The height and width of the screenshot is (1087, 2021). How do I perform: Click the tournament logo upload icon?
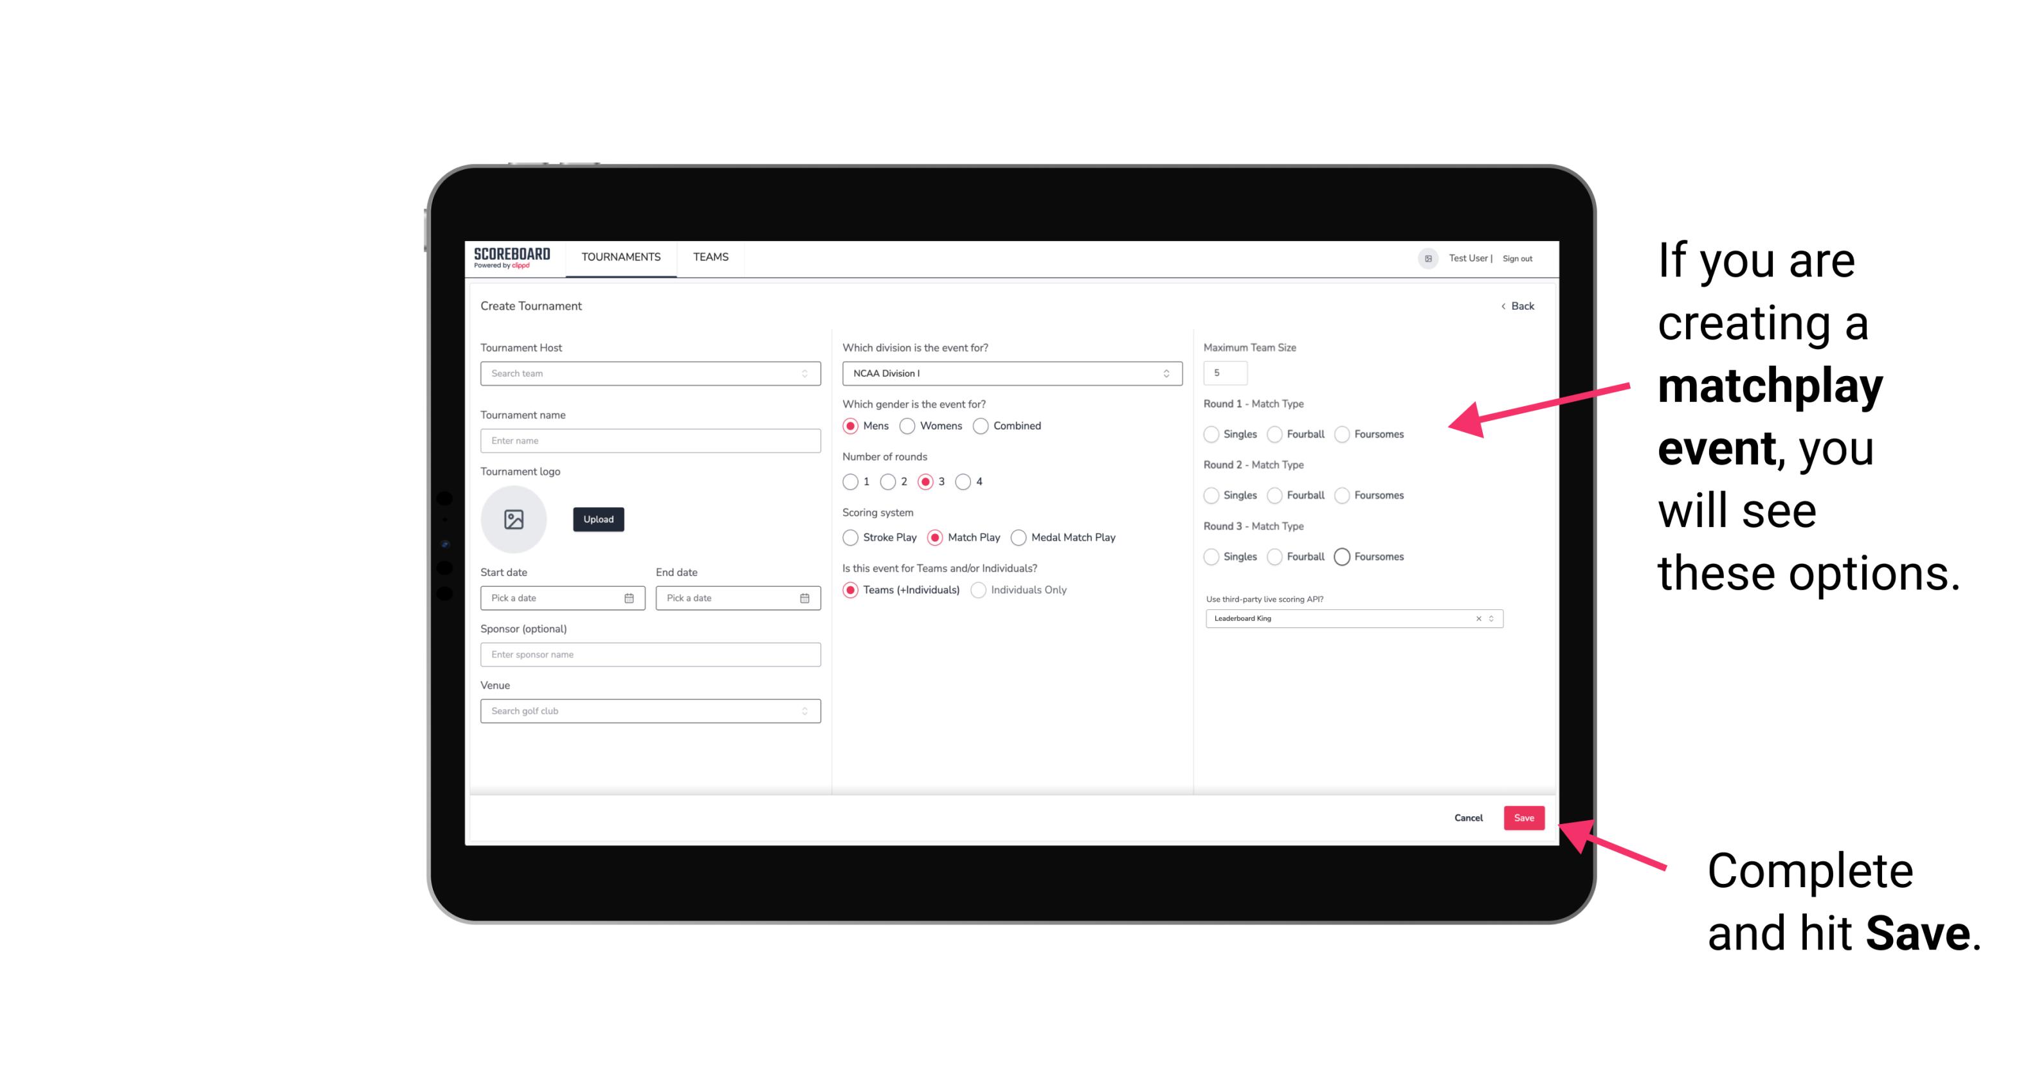[514, 519]
